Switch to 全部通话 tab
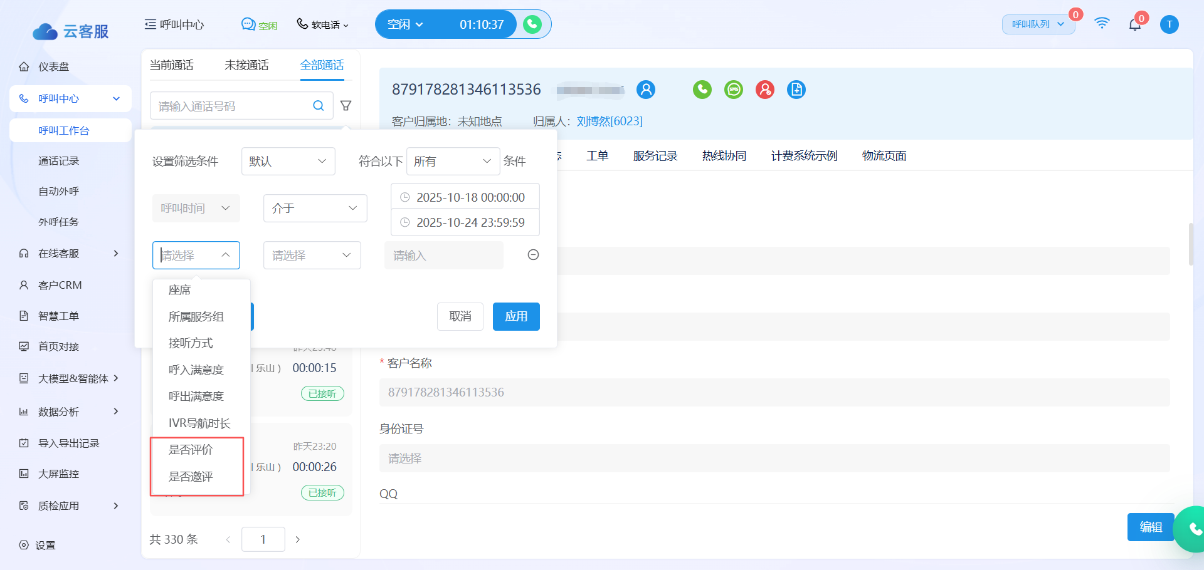The height and width of the screenshot is (570, 1204). tap(322, 65)
